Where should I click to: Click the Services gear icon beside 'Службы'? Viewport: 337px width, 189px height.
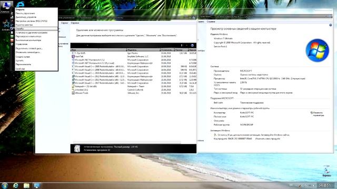[x=12, y=29]
